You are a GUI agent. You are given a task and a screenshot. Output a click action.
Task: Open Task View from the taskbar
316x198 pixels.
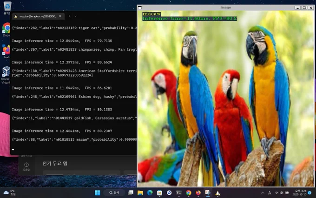pyautogui.click(x=131, y=193)
